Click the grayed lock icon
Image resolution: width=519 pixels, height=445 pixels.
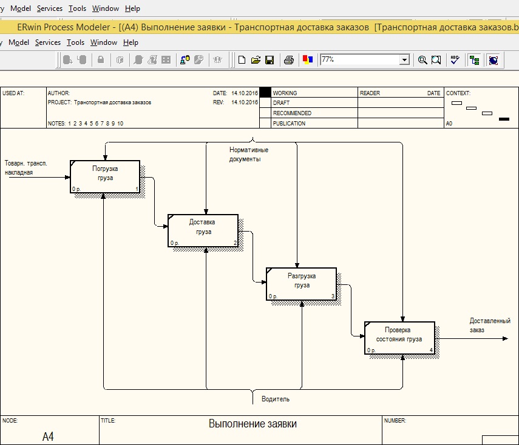(x=101, y=60)
